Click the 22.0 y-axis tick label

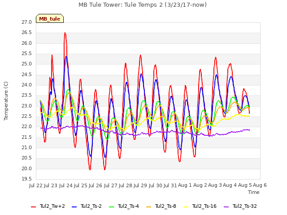[x=27, y=127]
